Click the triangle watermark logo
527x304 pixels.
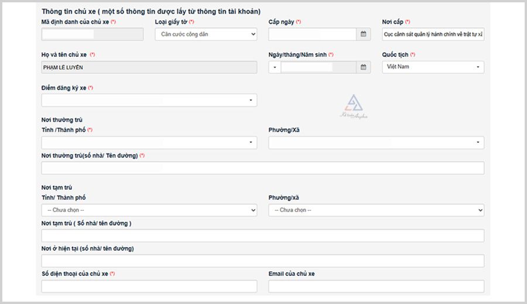354,104
